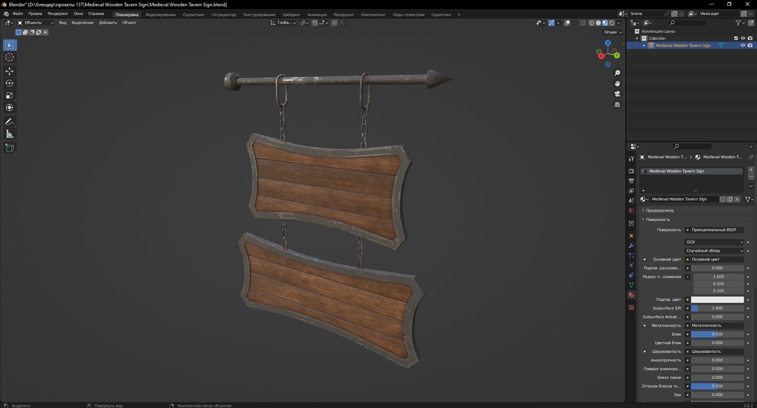Switch to Shading workspace tab
This screenshot has height=408, width=757.
point(292,15)
